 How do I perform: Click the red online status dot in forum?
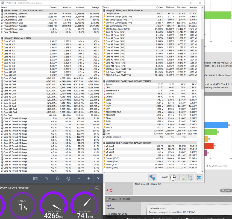click(x=107, y=190)
